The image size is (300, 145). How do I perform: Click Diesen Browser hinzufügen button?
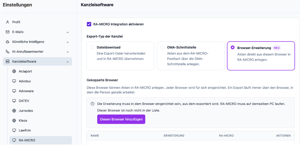121,119
